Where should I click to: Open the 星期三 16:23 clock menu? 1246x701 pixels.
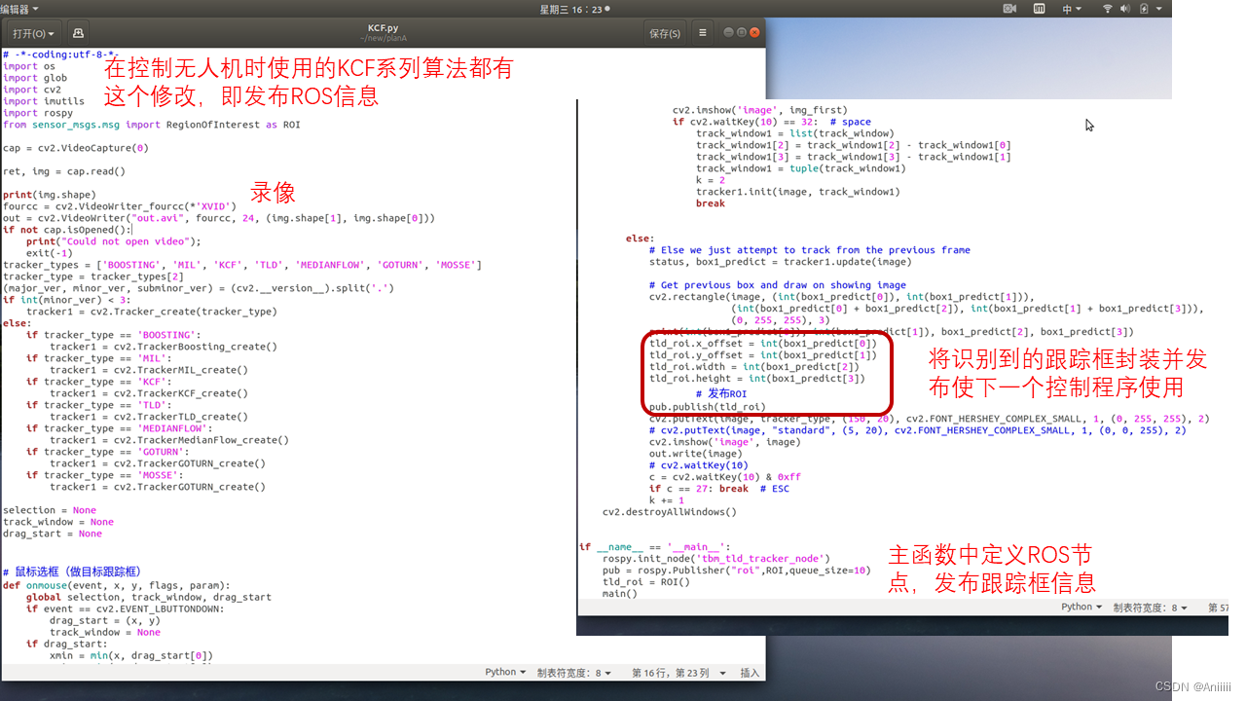(x=575, y=9)
